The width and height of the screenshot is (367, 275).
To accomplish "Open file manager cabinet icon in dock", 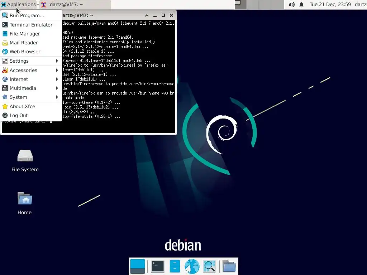I will (175, 266).
